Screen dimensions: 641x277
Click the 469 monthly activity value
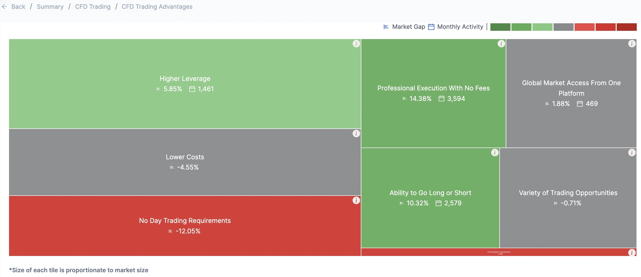(592, 104)
